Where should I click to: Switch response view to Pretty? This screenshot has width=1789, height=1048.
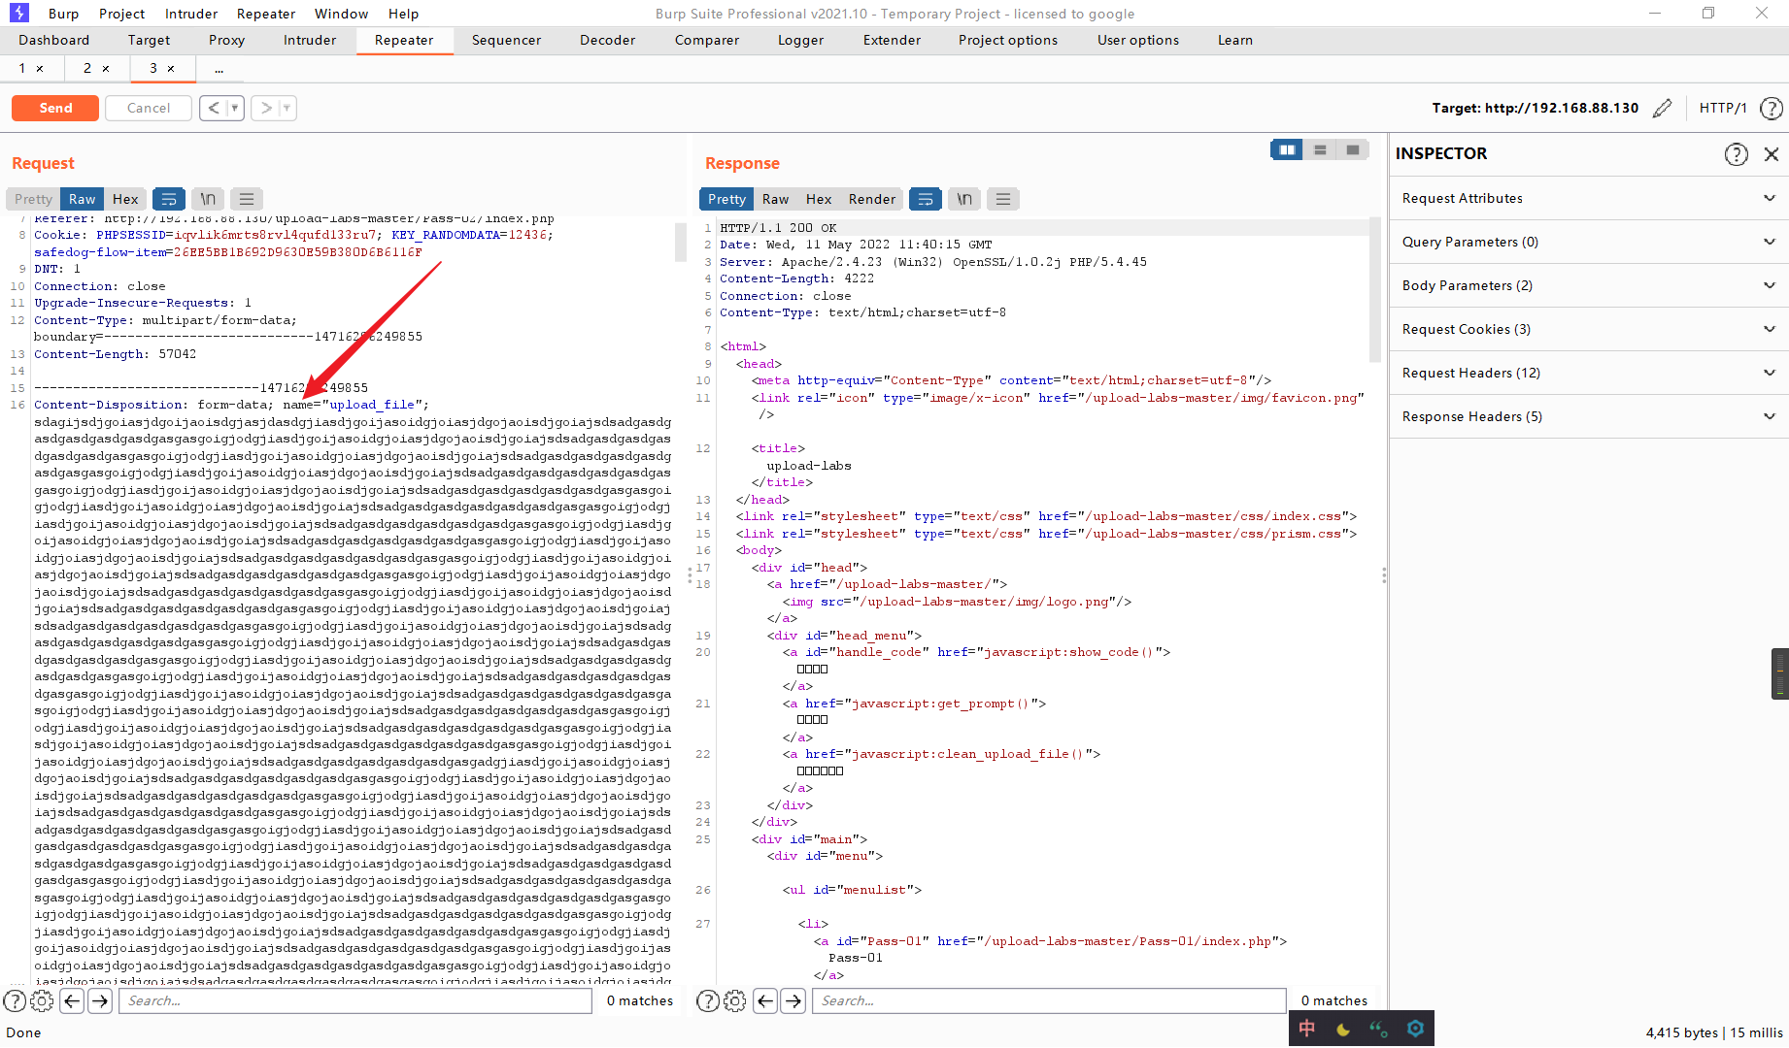point(726,199)
